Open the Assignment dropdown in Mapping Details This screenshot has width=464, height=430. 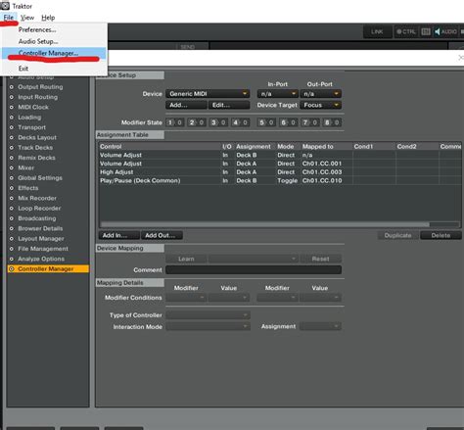[320, 326]
